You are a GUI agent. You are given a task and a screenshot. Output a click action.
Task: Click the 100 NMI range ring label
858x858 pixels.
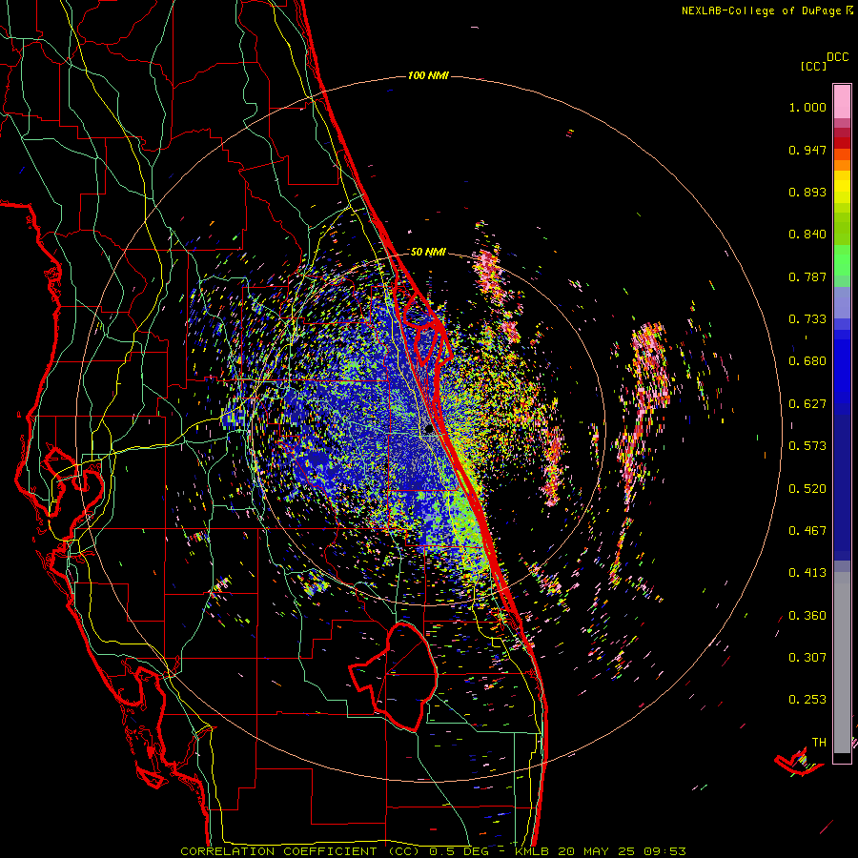pyautogui.click(x=428, y=75)
